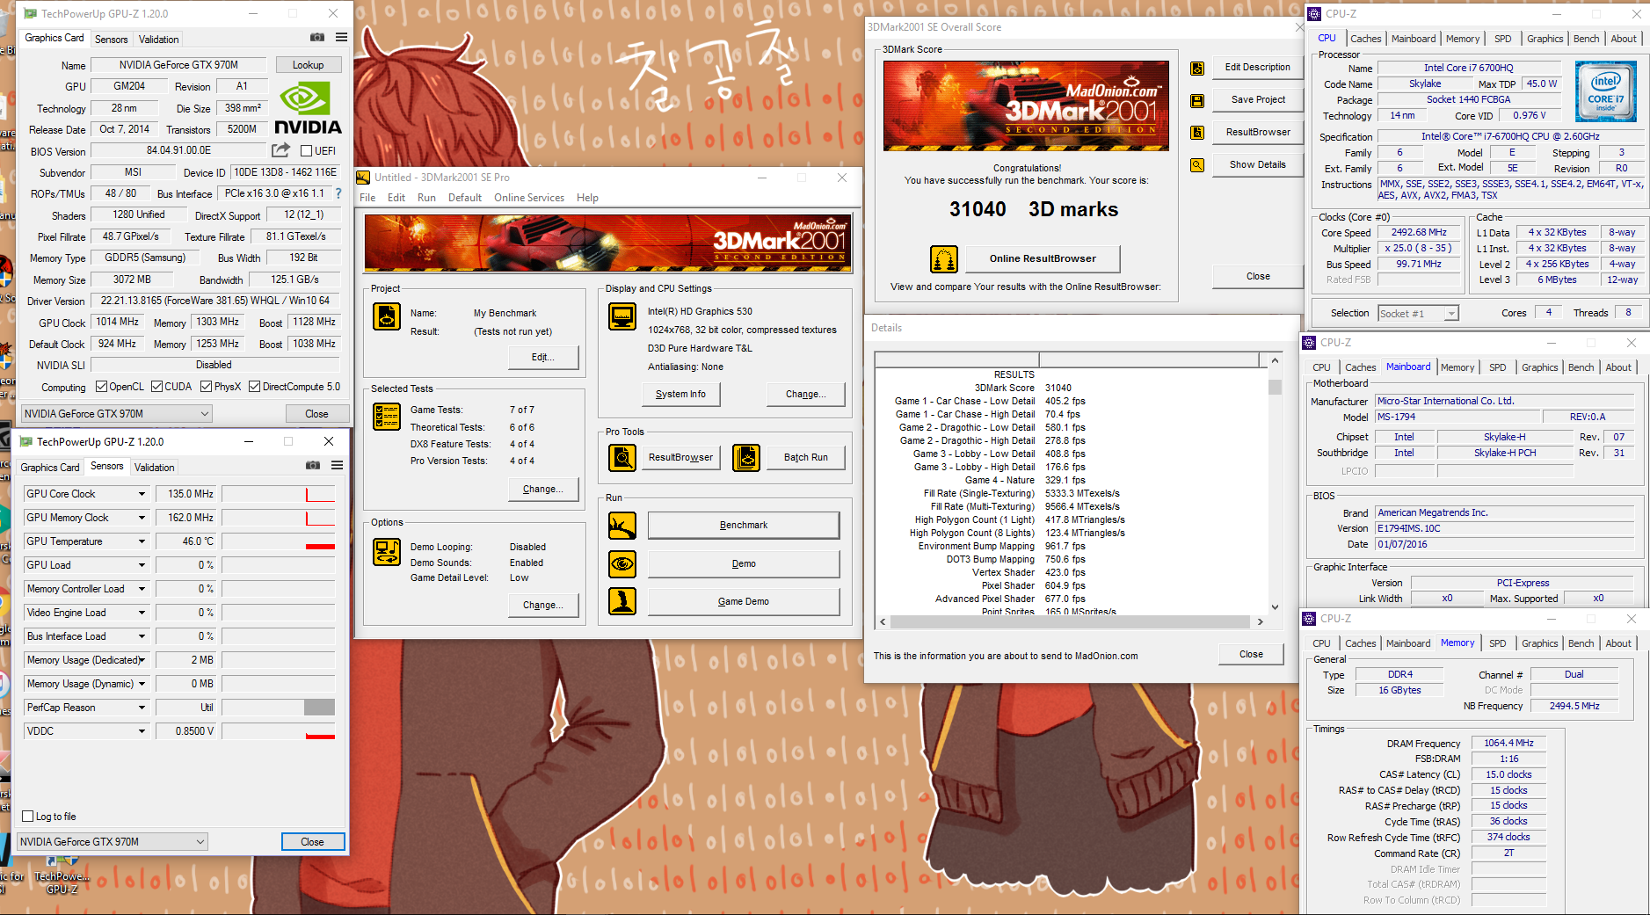Switch to Caches tab in top CPU-Z window

tap(1366, 39)
